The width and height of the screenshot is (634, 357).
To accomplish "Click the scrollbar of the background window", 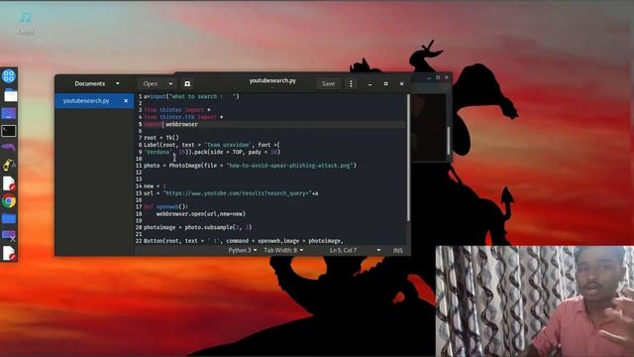I will pos(448,141).
